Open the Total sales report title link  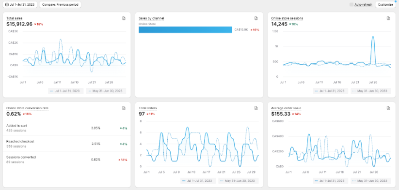coord(14,18)
